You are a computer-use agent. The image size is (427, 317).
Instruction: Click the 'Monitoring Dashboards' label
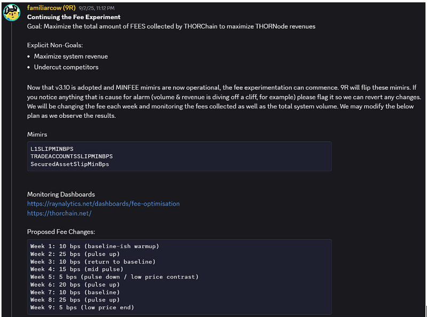61,194
